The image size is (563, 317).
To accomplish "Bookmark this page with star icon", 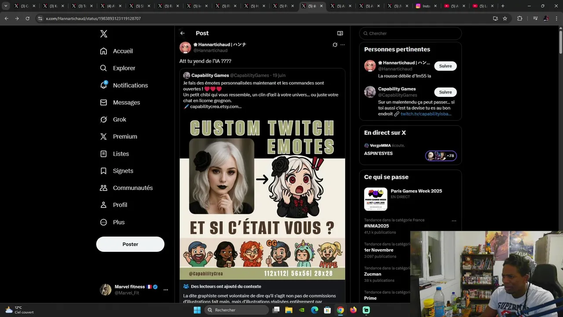I will [505, 18].
